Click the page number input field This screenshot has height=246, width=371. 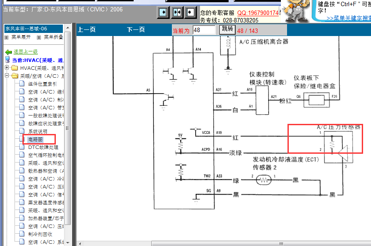pyautogui.click(x=204, y=30)
